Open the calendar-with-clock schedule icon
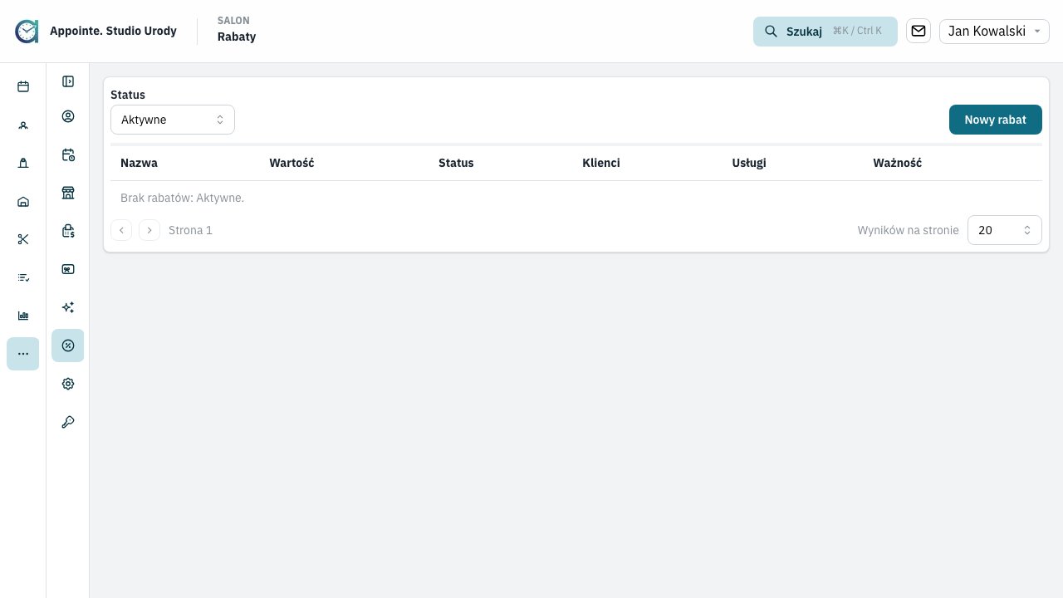The image size is (1063, 598). (x=68, y=154)
